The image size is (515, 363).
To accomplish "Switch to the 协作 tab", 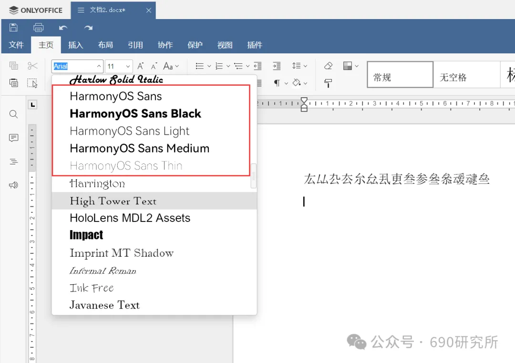I will (165, 45).
